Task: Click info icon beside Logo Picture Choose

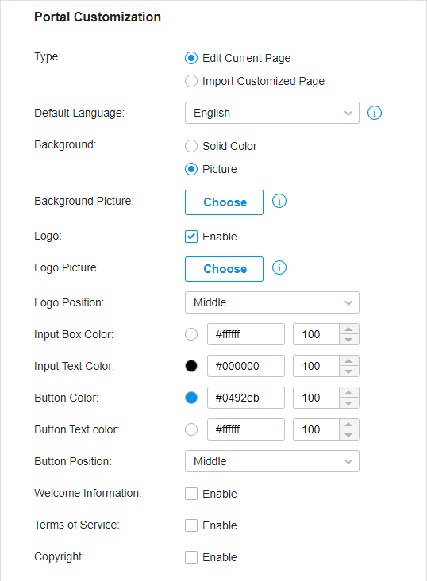Action: pos(279,267)
